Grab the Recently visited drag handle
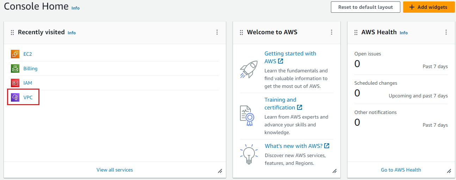456x180 pixels. click(x=12, y=32)
